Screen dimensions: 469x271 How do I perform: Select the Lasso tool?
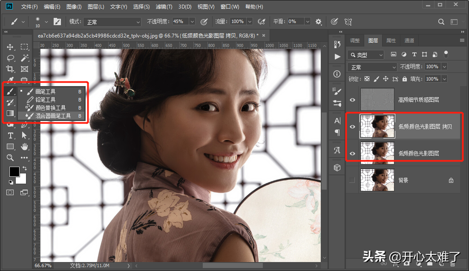(x=10, y=58)
